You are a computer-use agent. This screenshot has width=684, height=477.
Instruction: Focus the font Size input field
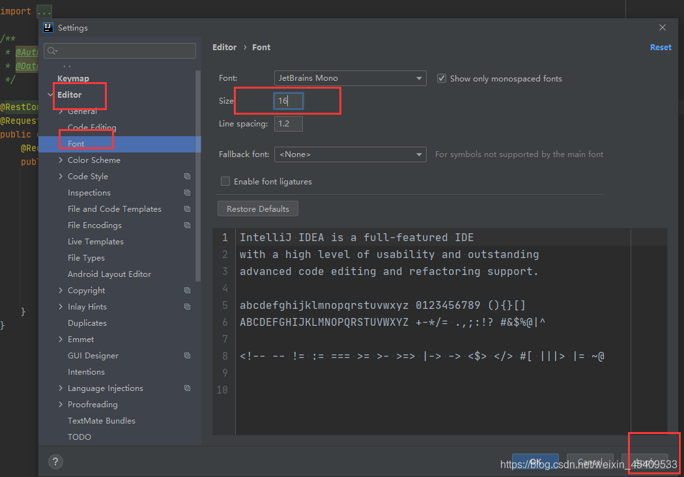click(x=289, y=101)
